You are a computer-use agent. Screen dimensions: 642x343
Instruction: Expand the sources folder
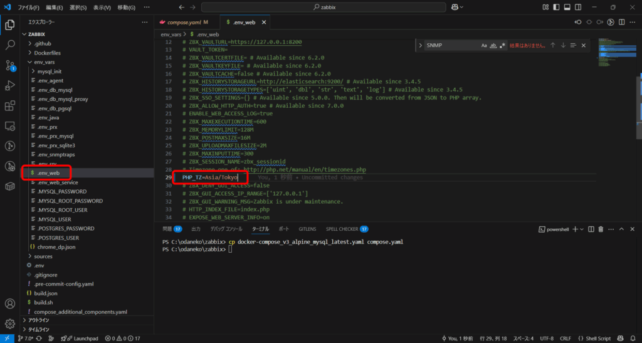30,256
